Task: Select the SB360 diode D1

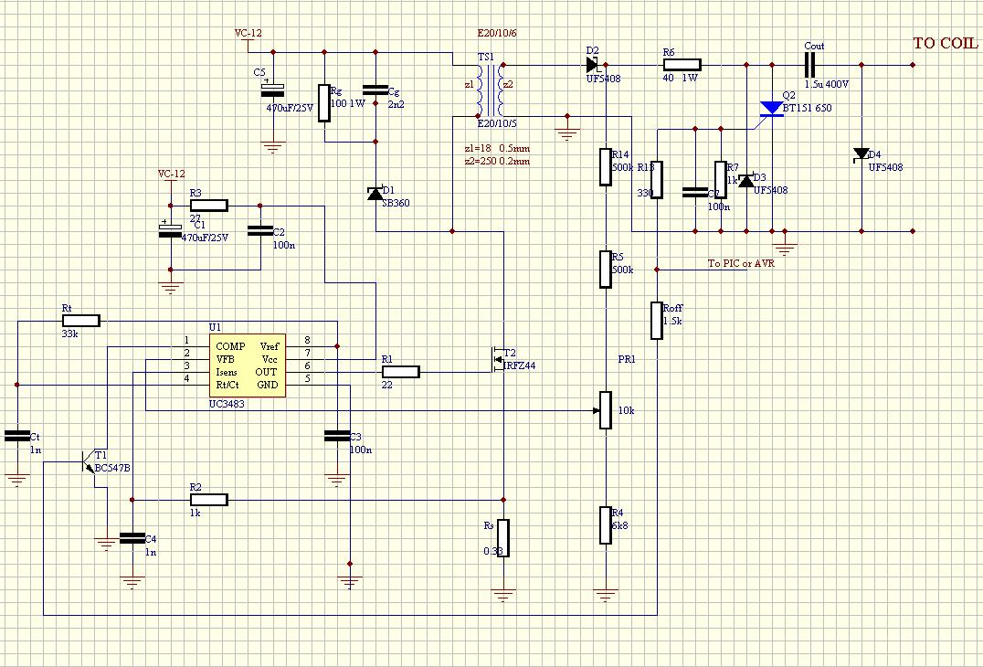Action: [x=375, y=194]
